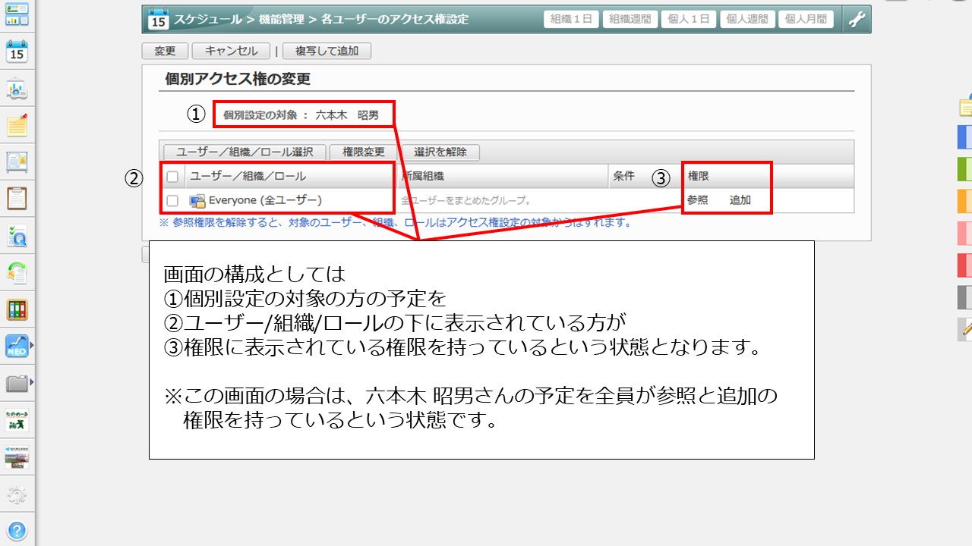972x546 pixels.
Task: Open the yellow pinned memo icon
Action: click(x=17, y=125)
